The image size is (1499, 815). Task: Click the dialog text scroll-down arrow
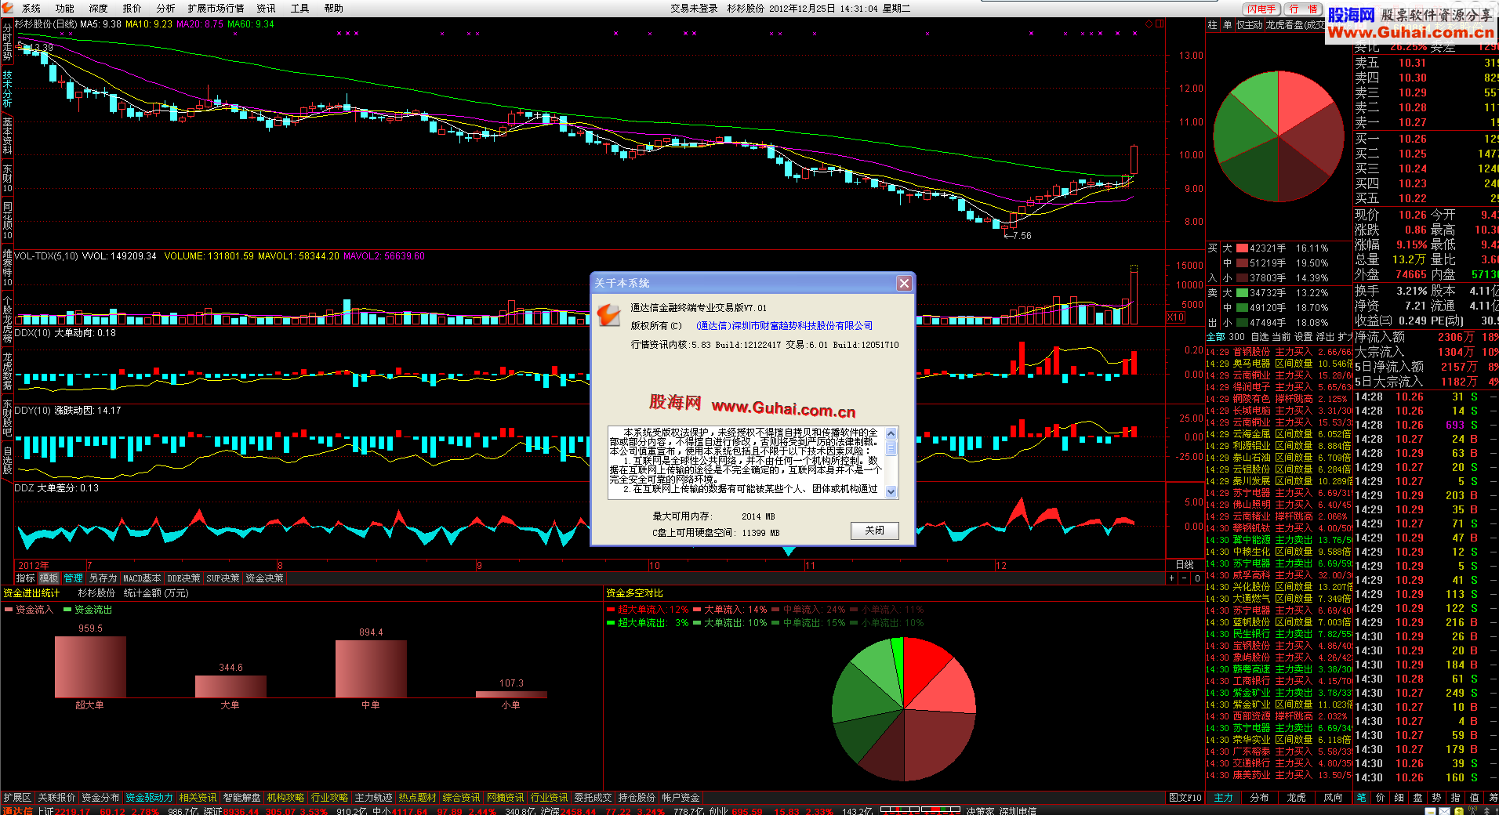[x=891, y=491]
